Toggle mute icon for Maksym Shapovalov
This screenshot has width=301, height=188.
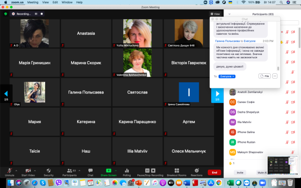point(293,152)
